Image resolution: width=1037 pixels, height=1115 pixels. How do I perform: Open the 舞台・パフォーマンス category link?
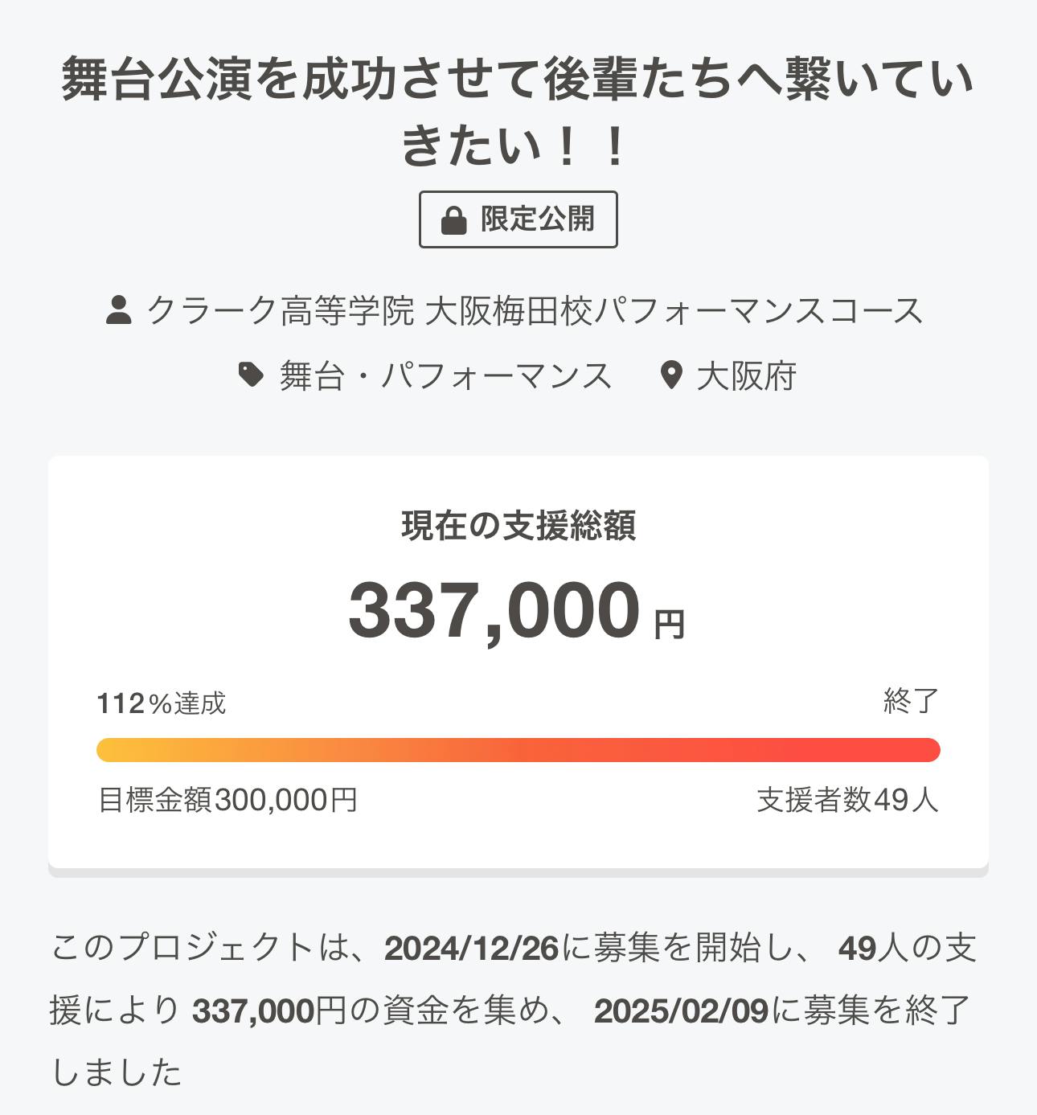(445, 375)
